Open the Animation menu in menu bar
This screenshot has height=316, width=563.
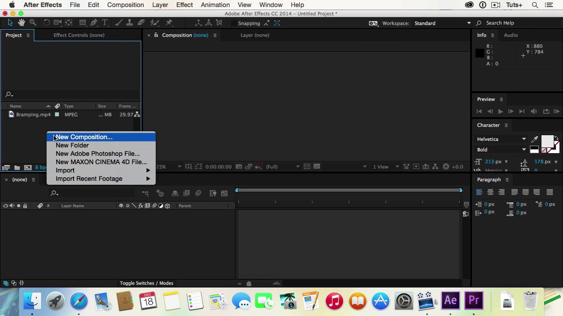pos(215,5)
